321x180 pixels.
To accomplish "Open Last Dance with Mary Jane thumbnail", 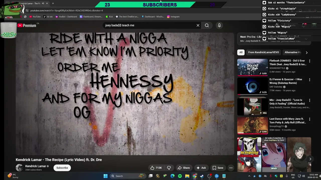I will coord(253,125).
